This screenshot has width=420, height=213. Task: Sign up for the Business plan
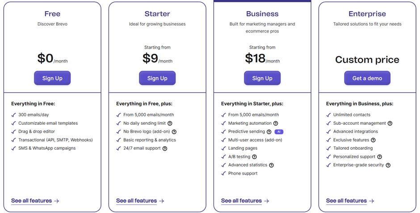262,78
